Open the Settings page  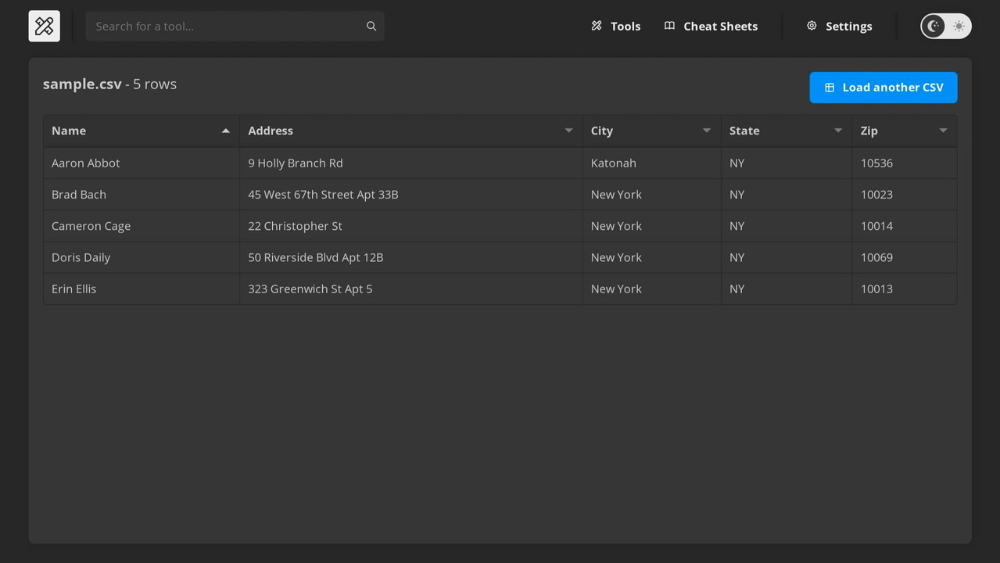848,26
